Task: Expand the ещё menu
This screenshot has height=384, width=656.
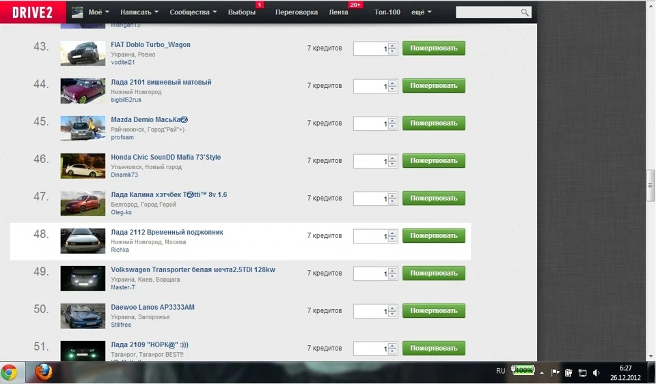Action: point(422,12)
